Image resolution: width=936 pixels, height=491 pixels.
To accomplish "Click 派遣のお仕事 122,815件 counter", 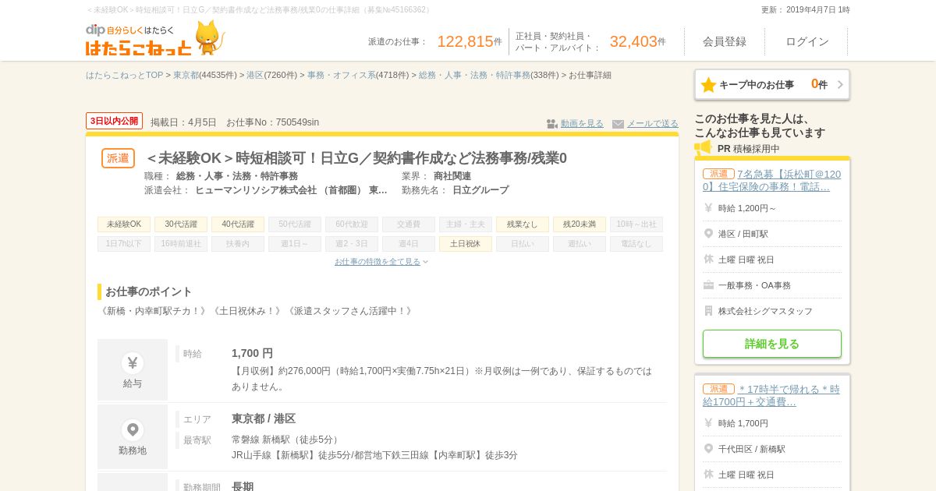I will 435,41.
